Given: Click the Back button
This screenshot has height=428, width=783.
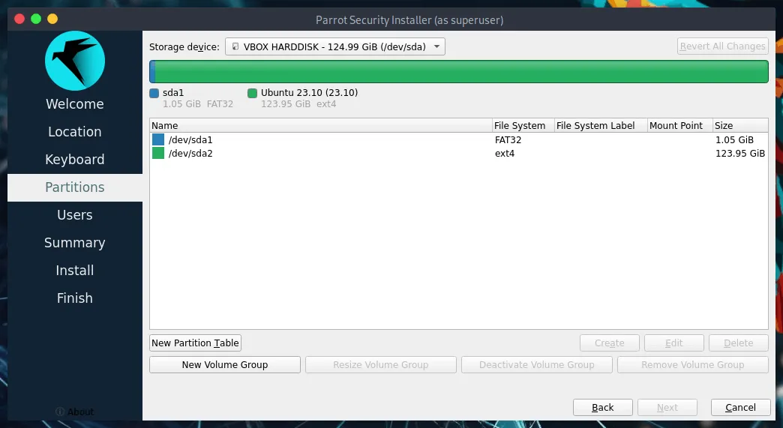Looking at the screenshot, I should 603,408.
